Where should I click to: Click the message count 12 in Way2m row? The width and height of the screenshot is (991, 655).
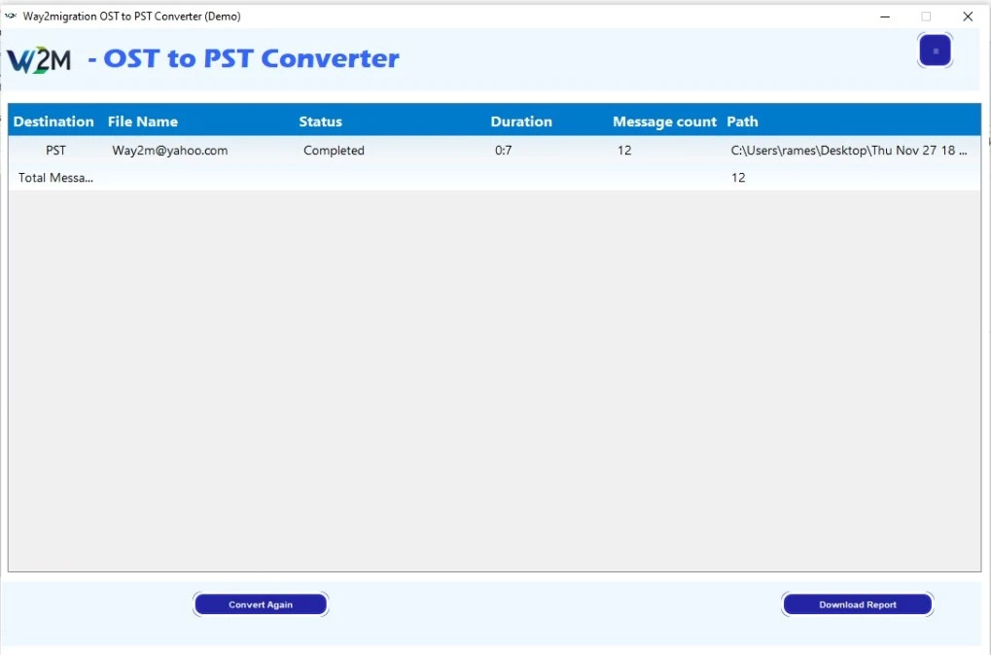(x=624, y=151)
